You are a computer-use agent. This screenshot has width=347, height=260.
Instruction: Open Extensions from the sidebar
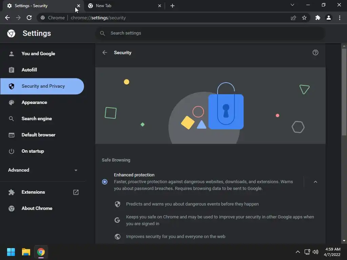click(x=42, y=192)
